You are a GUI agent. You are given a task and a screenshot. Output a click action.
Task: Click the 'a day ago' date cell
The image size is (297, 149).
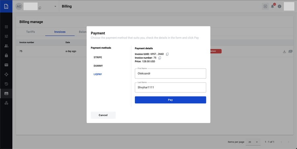pos(71,51)
